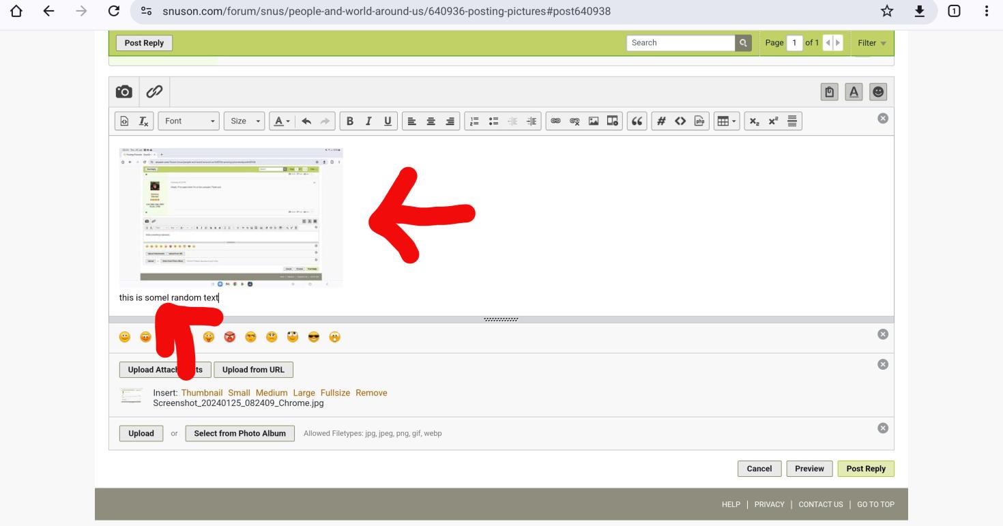
Task: Toggle bold formatting
Action: 350,121
